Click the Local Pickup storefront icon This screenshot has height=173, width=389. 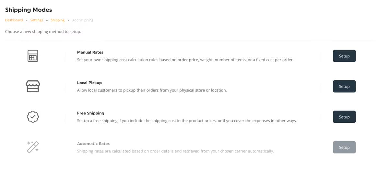(x=33, y=86)
